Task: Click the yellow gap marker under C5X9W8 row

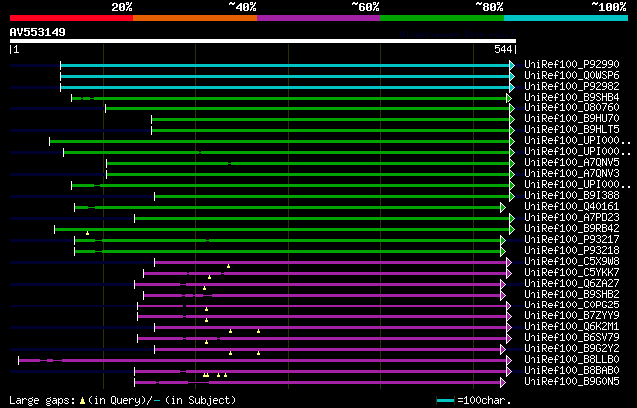Action: point(228,266)
